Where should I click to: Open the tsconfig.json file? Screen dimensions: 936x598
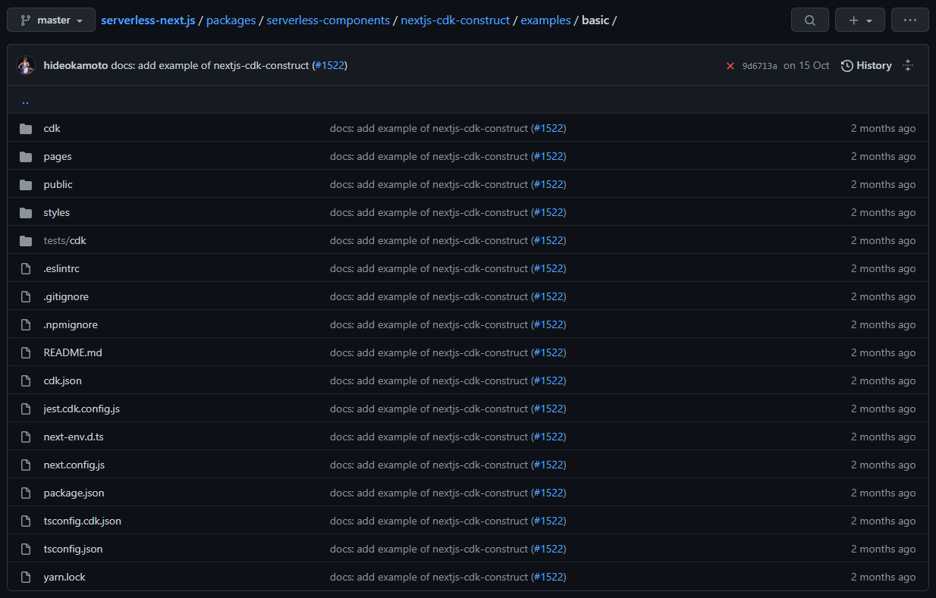[x=73, y=549]
